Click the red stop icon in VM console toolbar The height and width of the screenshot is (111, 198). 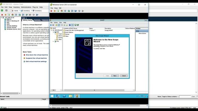coord(51,11)
